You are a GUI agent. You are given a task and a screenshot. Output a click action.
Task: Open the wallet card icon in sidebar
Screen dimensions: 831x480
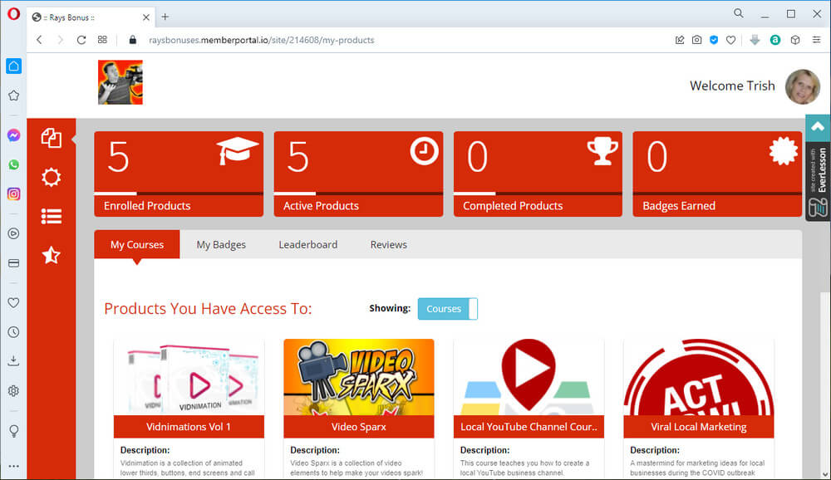(x=14, y=263)
